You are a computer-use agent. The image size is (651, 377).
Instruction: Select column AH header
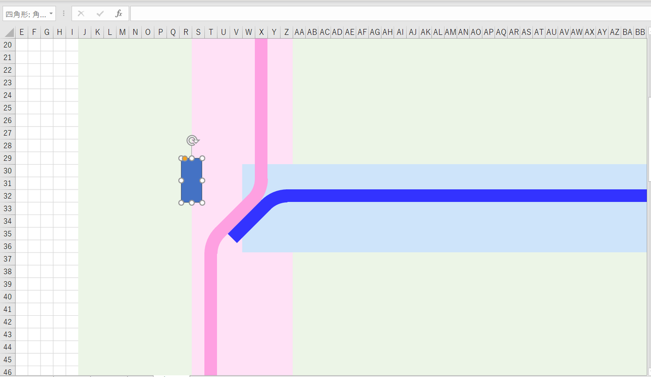tap(387, 32)
